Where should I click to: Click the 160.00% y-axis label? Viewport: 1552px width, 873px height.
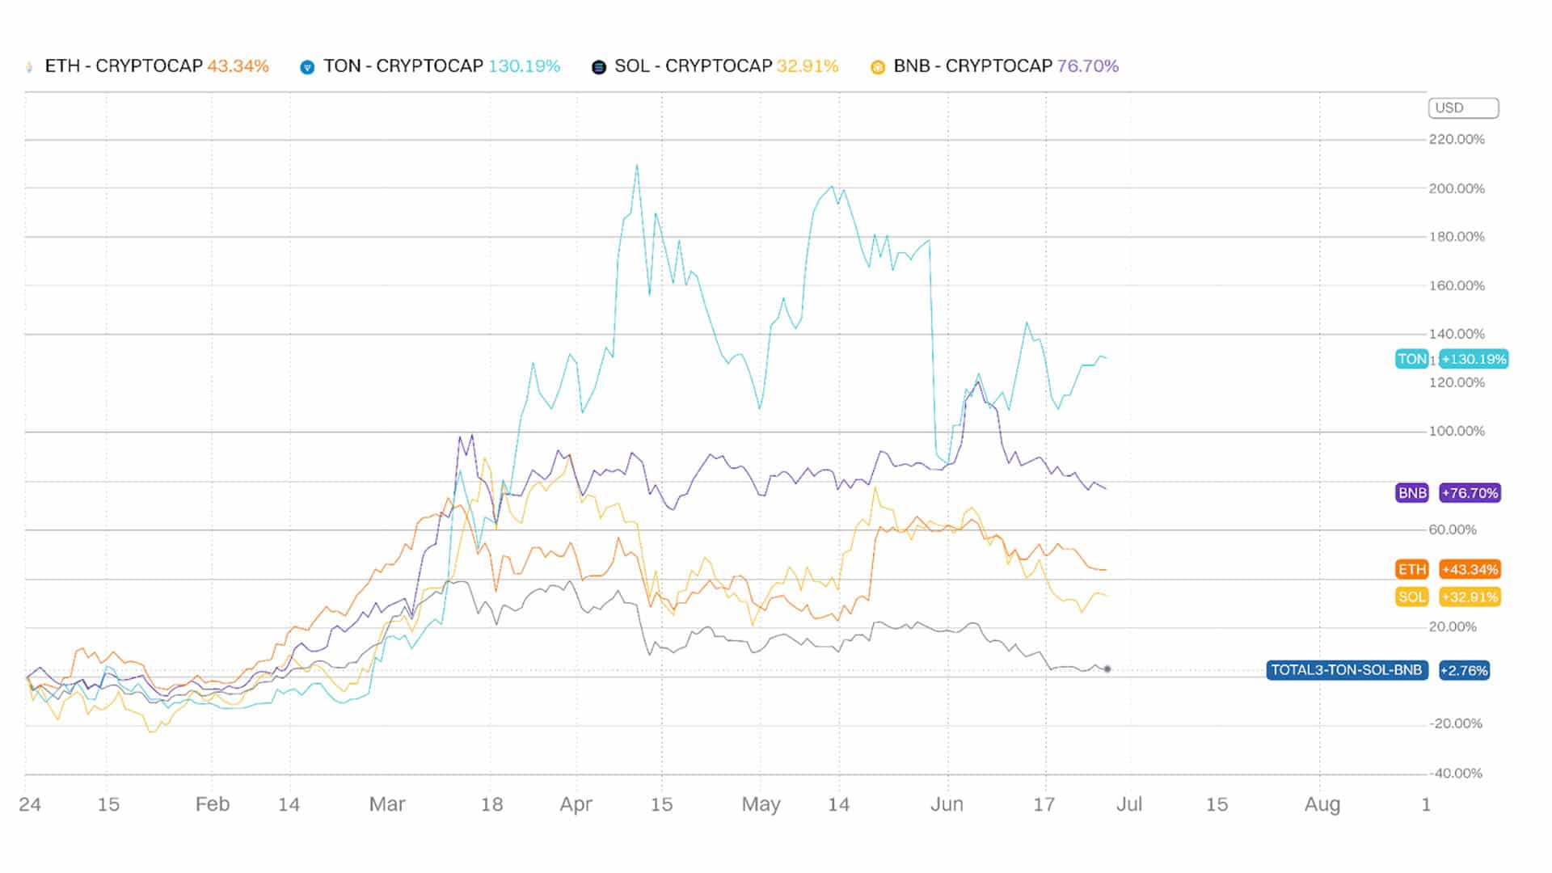pos(1457,286)
